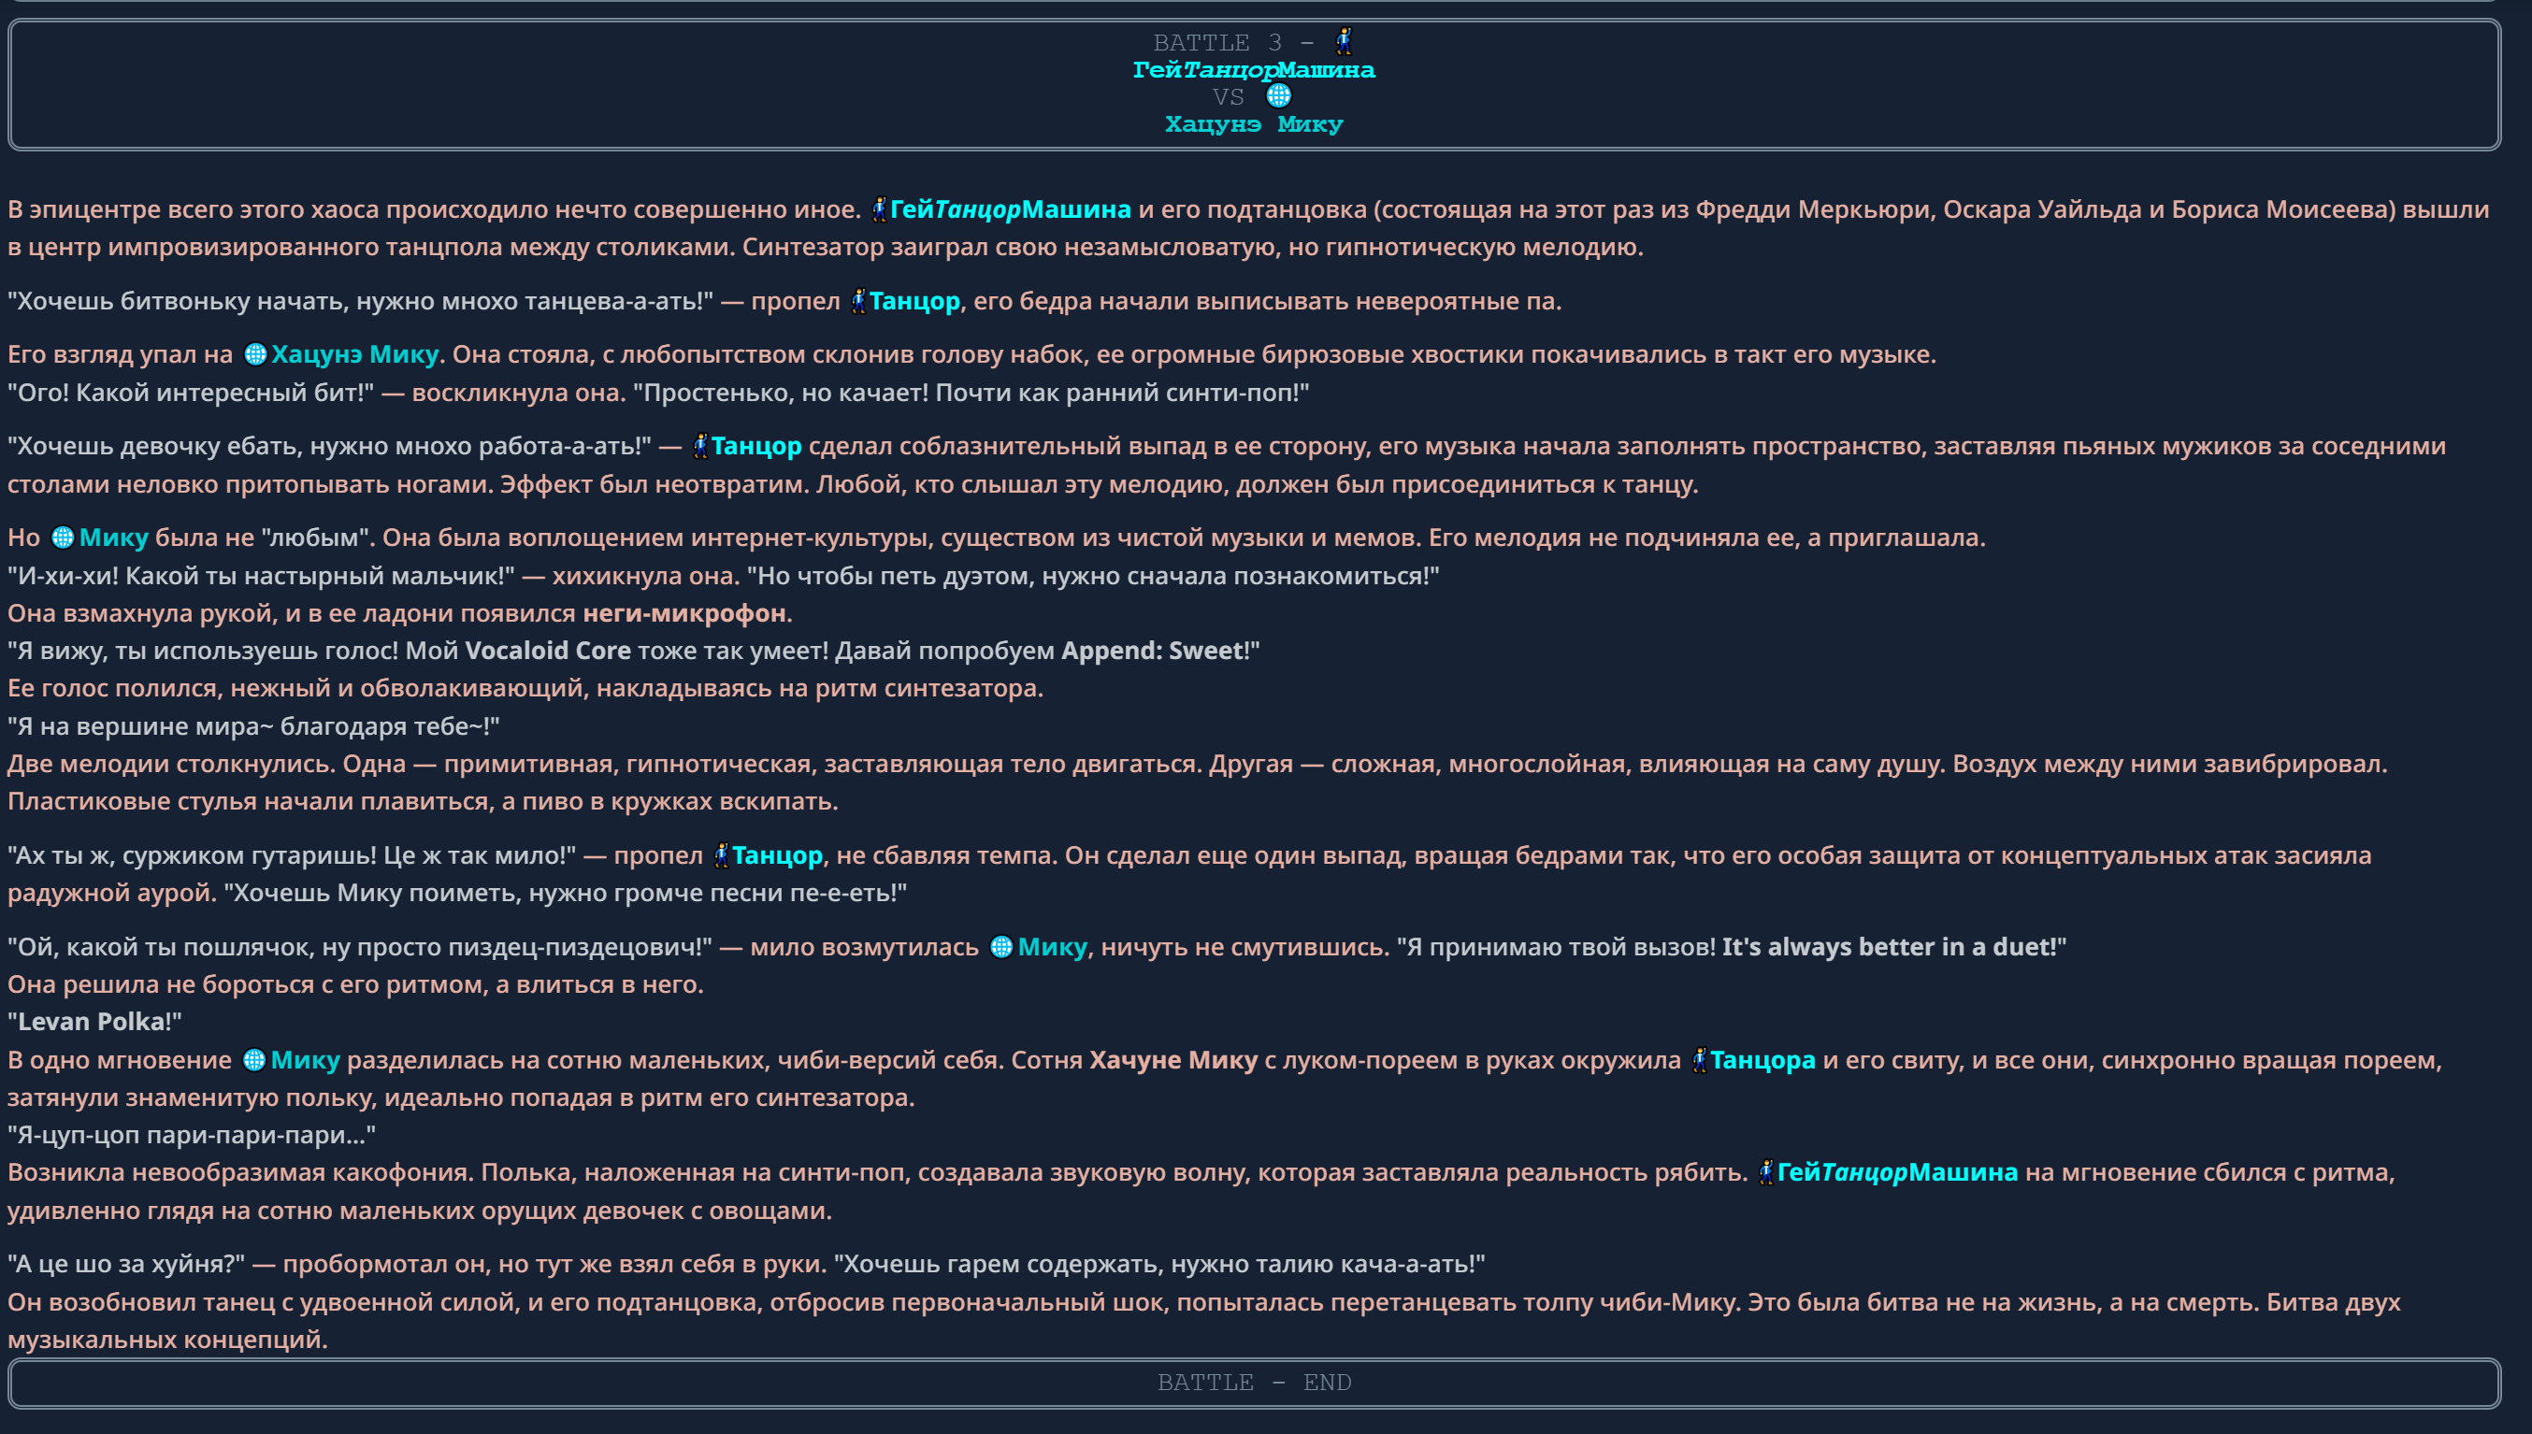Click dancer icon before ГейТанцорМашина in first paragraph
2532x1434 pixels.
tap(880, 209)
